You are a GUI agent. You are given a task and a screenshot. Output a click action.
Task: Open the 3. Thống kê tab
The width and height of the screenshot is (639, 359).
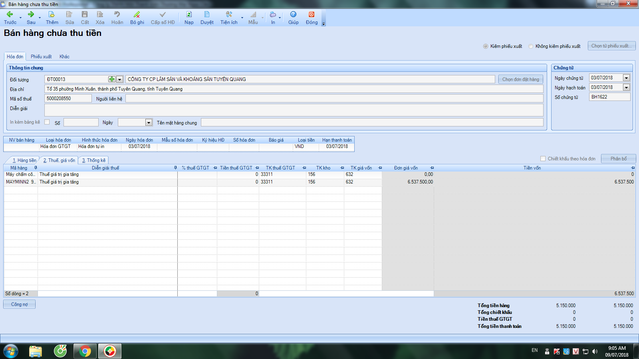coord(94,160)
